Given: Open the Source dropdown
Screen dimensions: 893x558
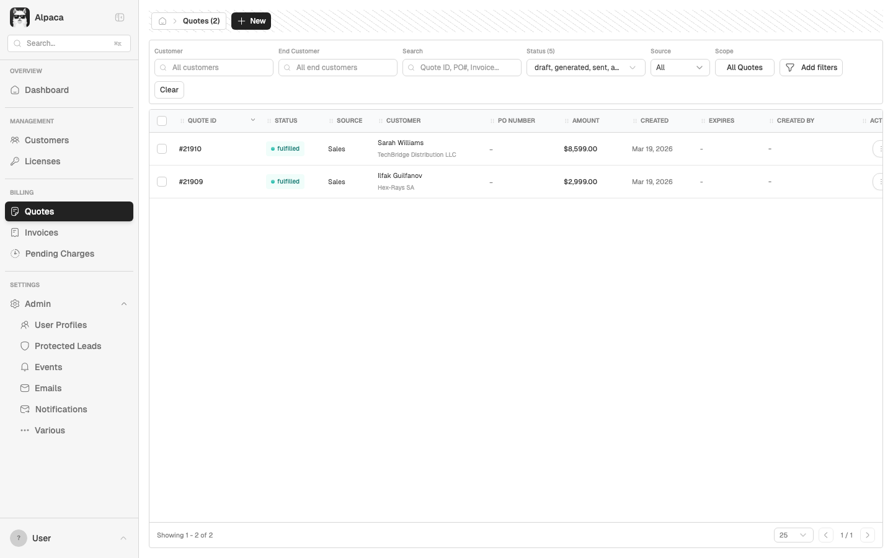Looking at the screenshot, I should point(680,68).
